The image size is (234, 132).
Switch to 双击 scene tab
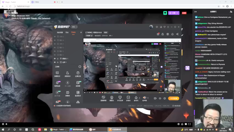click(67, 33)
